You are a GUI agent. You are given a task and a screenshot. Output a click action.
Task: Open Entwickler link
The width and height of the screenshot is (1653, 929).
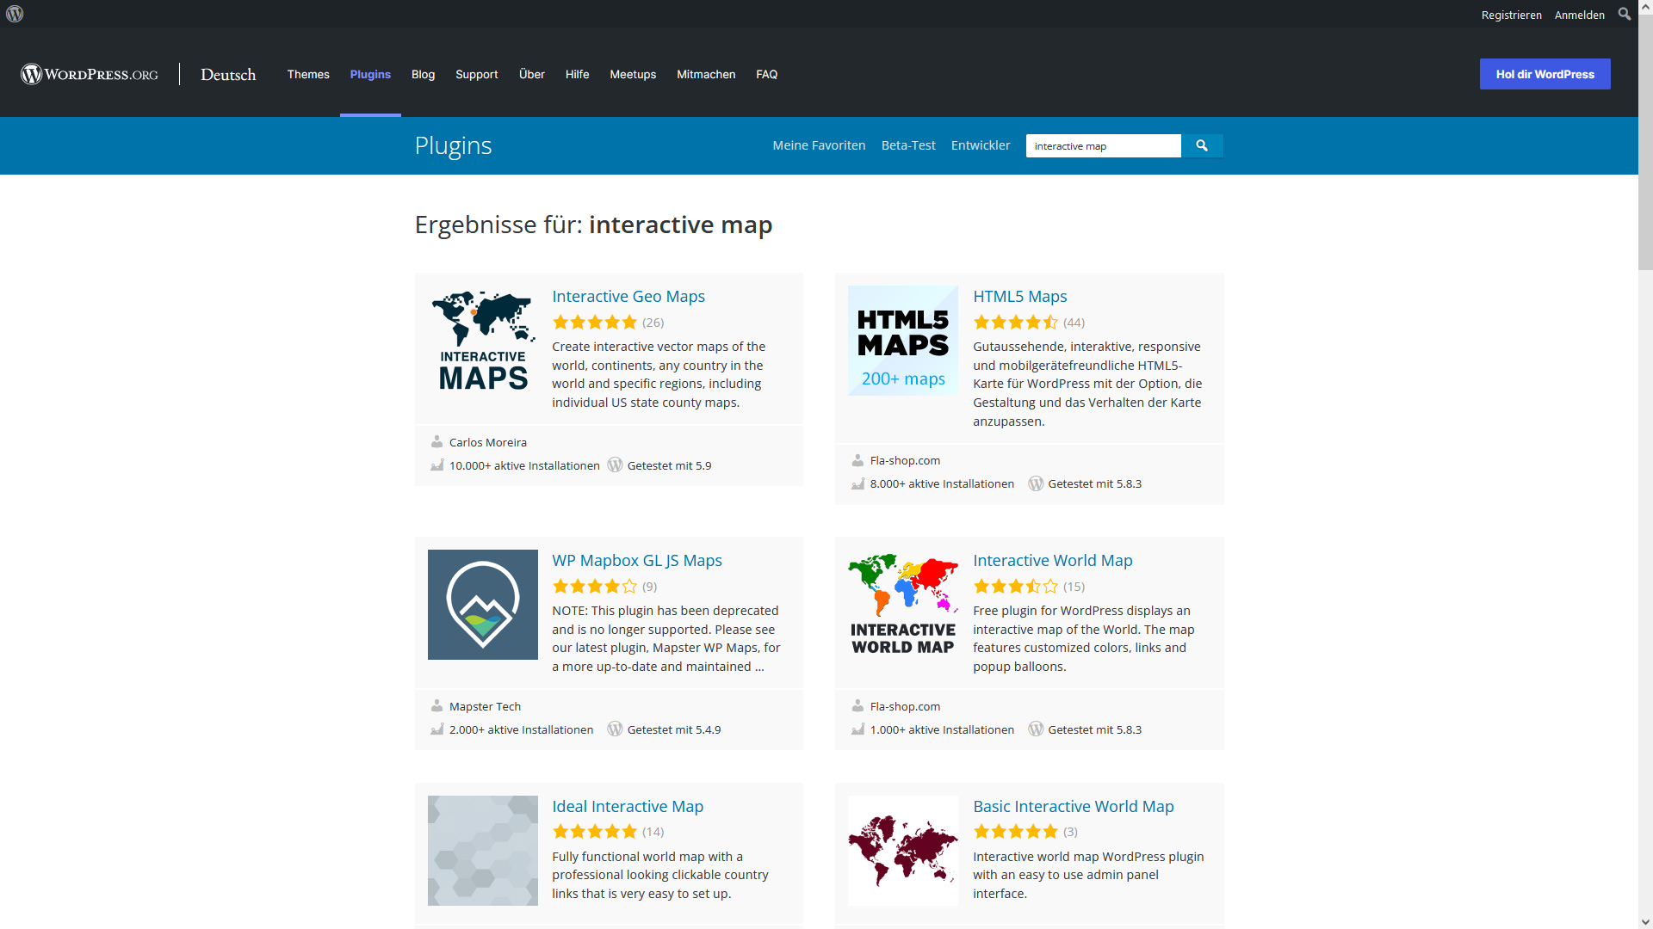tap(981, 145)
